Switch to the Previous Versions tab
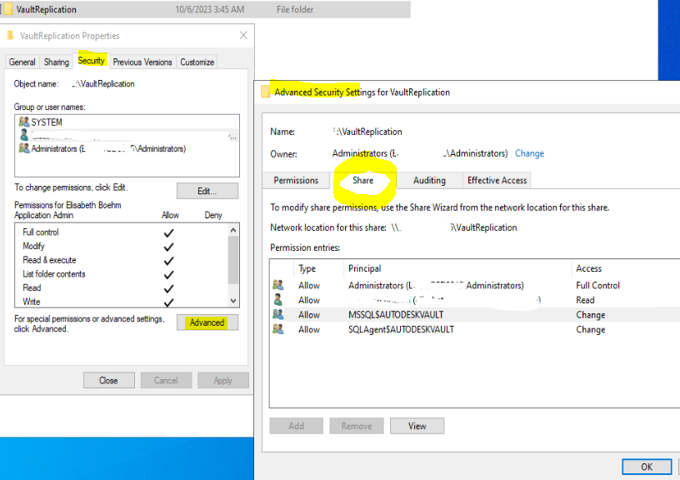 pos(142,62)
